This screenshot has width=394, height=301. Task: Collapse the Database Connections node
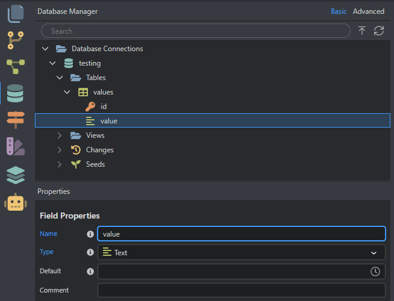pyautogui.click(x=45, y=49)
